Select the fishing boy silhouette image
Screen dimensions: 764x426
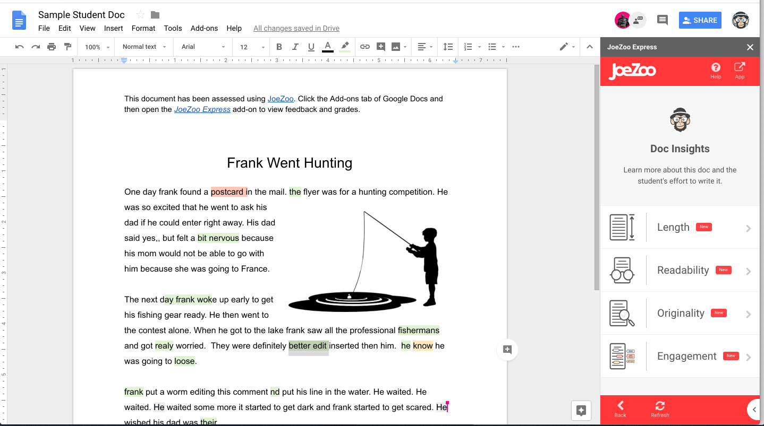(364, 261)
